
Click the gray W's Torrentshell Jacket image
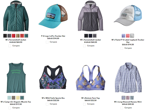point(90,16)
